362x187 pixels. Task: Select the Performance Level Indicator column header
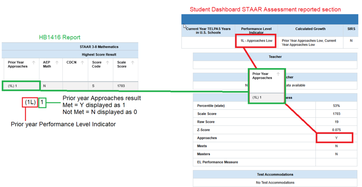coord(256,31)
